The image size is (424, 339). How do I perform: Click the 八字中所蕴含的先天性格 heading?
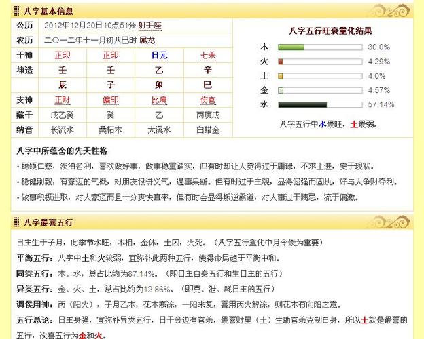tap(62, 151)
